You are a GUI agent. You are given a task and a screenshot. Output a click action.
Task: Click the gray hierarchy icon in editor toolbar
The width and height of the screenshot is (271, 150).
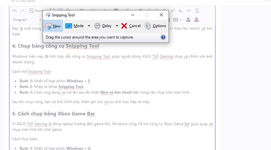(188, 20)
